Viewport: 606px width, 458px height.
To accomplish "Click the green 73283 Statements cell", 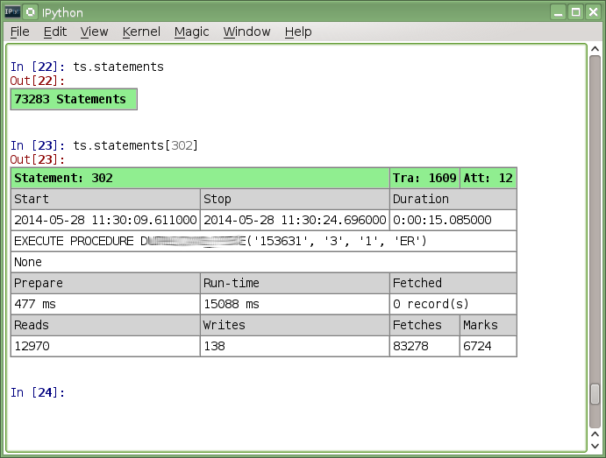I will (x=74, y=99).
